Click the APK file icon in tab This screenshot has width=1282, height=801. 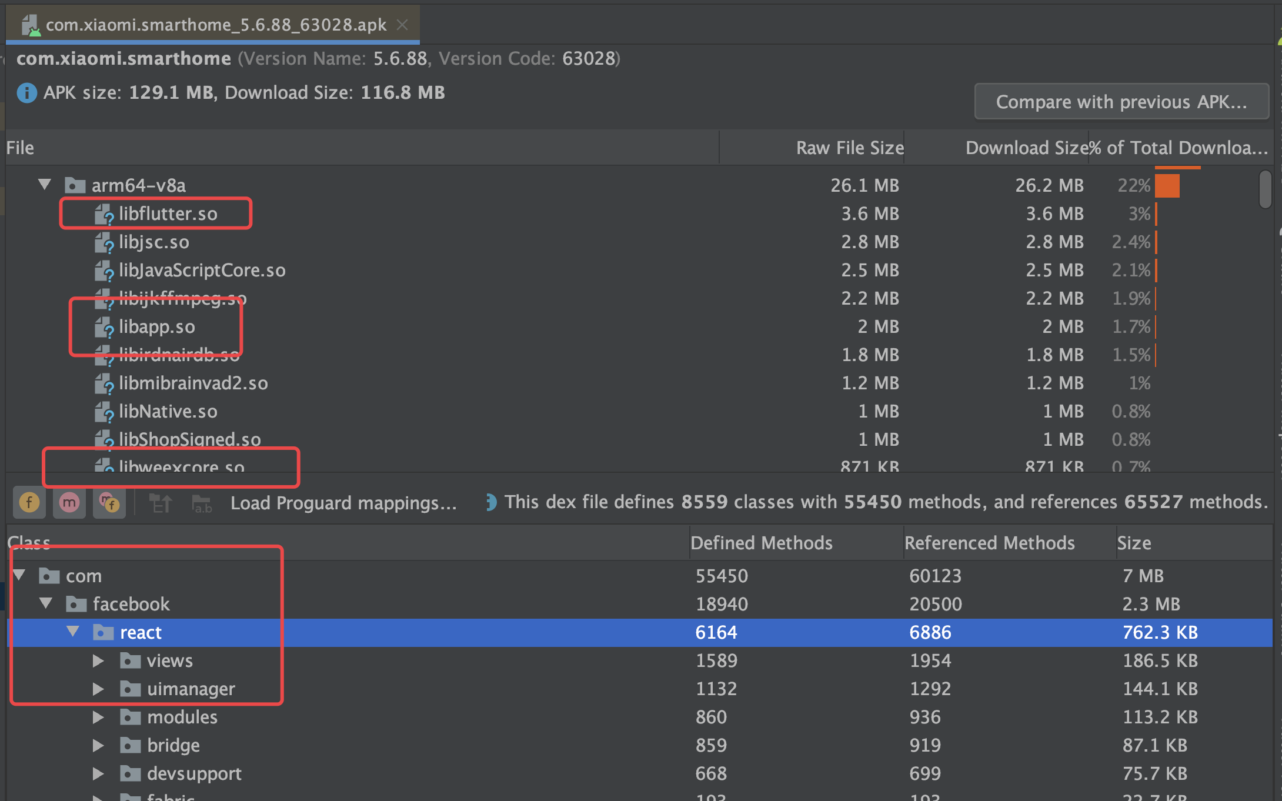click(30, 25)
